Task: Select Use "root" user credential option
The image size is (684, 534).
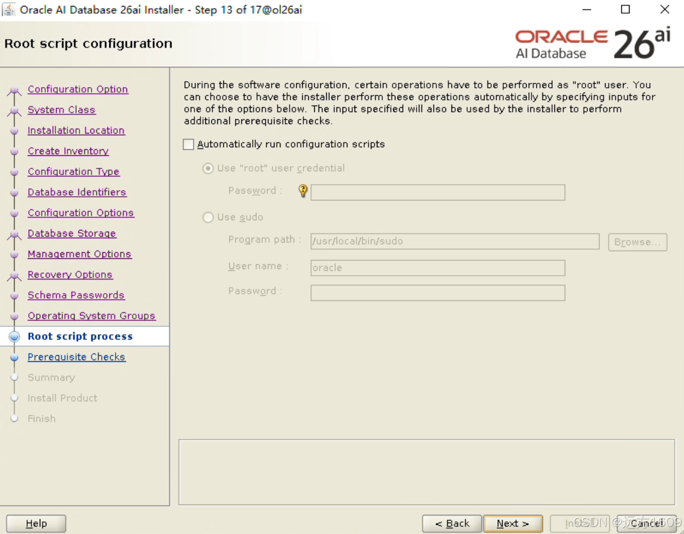Action: coord(208,168)
